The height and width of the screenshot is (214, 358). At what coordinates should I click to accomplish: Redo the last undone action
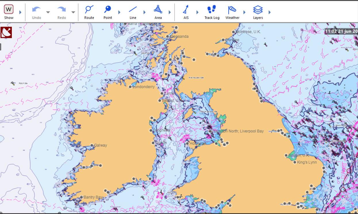click(62, 12)
